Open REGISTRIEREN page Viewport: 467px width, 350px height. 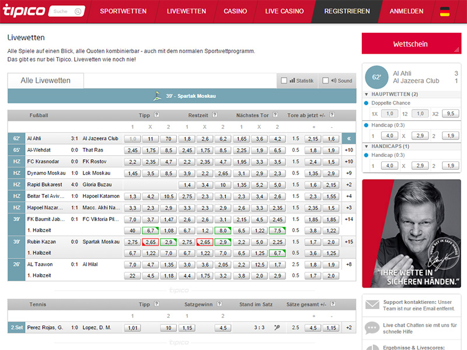[347, 11]
